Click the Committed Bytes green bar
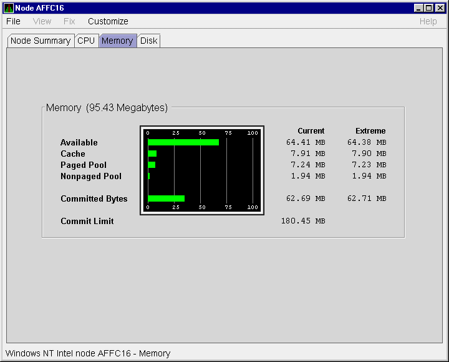Screen dimensions: 449x362 [166, 198]
